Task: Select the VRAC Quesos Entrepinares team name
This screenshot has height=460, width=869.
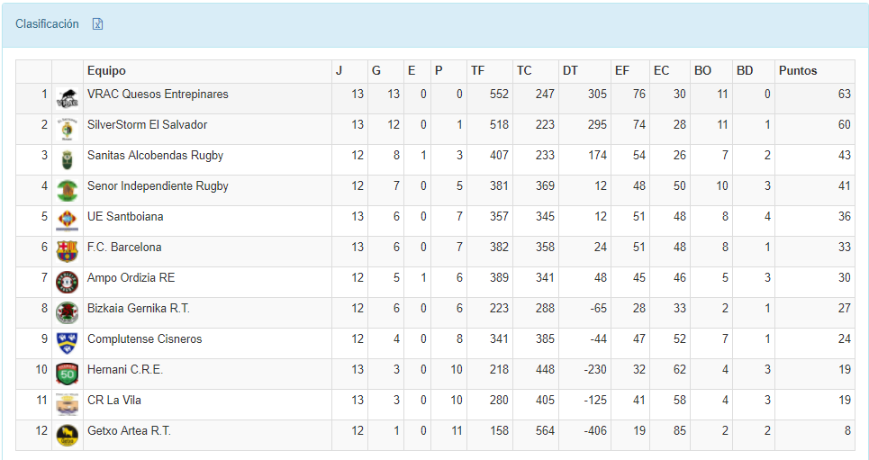Action: pos(158,95)
